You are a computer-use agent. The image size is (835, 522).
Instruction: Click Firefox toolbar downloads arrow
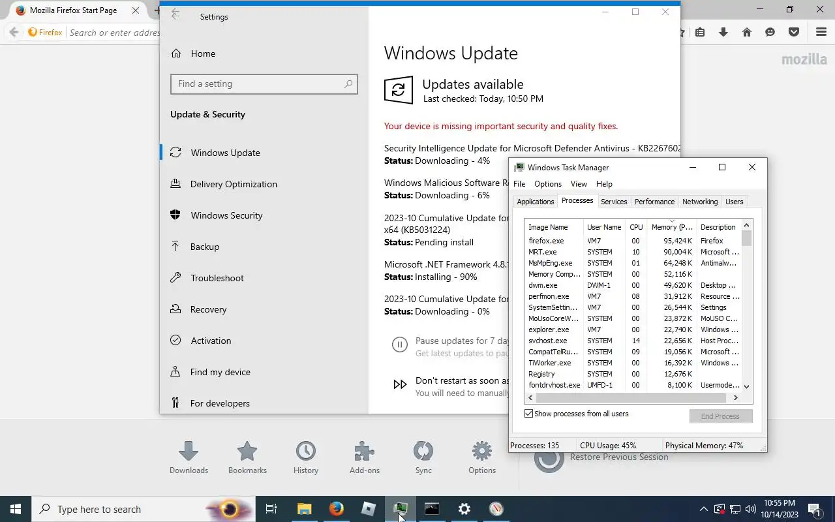(x=723, y=32)
